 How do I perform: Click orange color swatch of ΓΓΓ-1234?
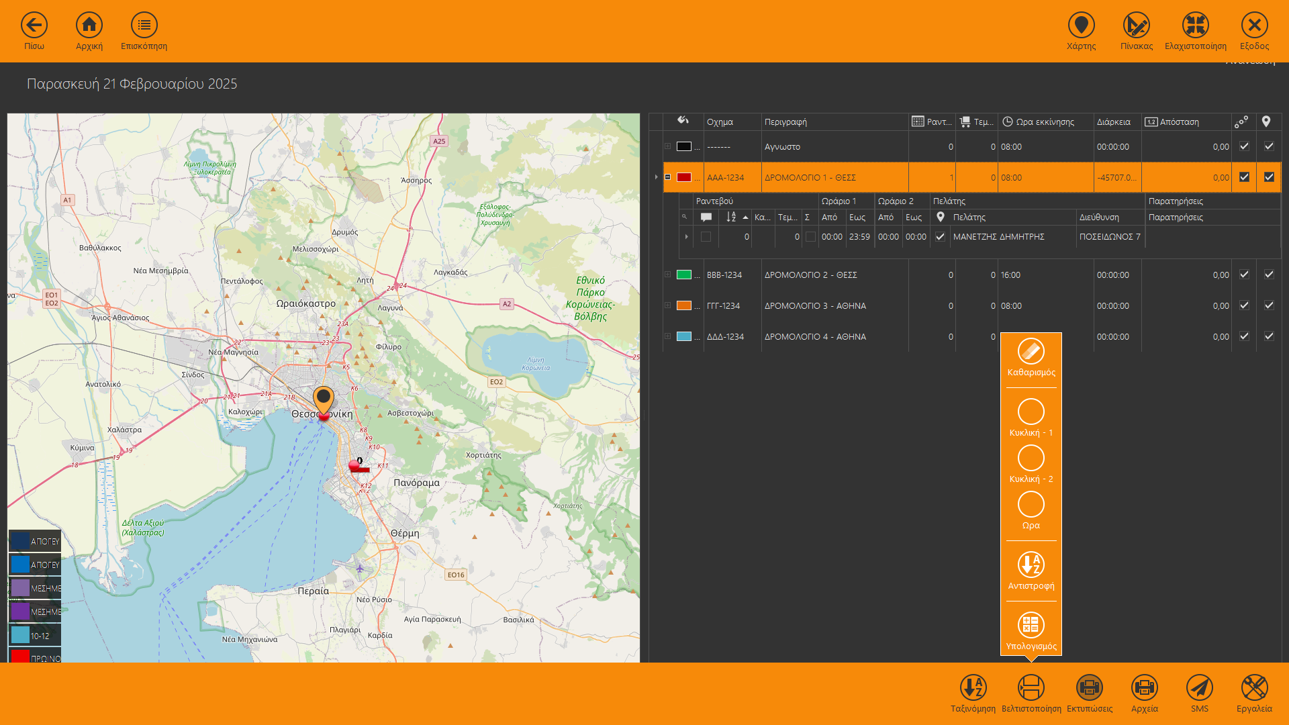(x=684, y=305)
